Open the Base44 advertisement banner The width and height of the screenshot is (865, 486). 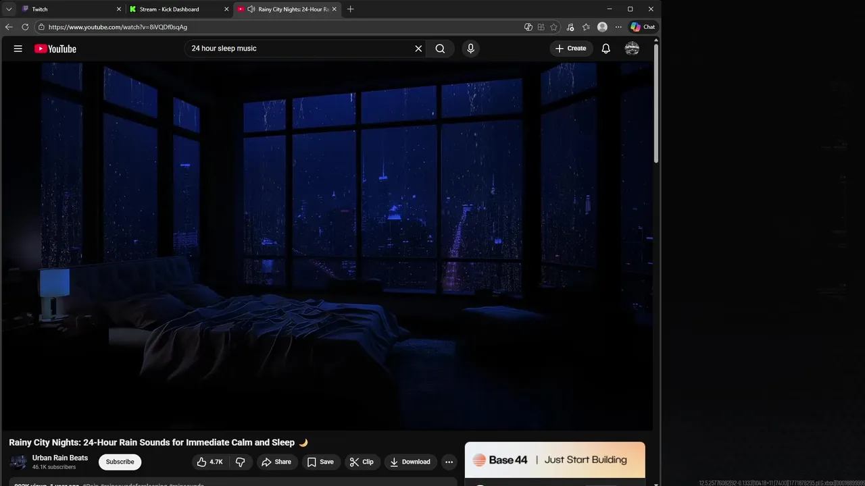(x=555, y=460)
